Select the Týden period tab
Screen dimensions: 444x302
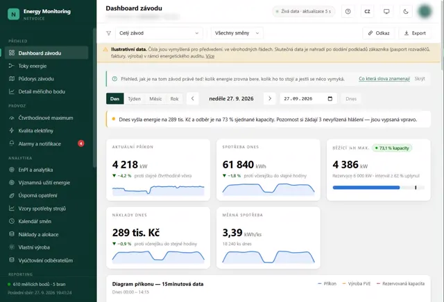tap(134, 98)
